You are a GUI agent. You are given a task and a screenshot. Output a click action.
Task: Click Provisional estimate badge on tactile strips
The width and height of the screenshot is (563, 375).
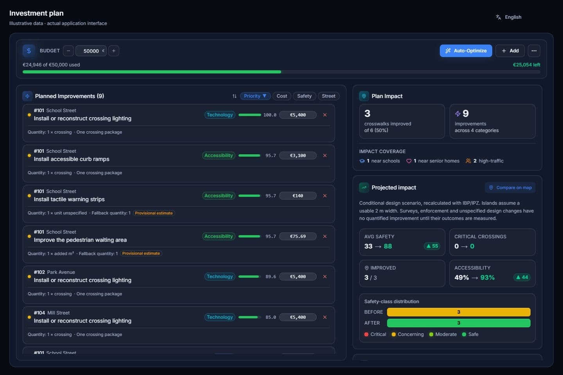(154, 213)
